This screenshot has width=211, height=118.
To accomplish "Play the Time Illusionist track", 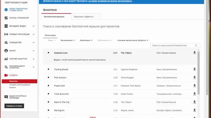I will [x=48, y=94].
